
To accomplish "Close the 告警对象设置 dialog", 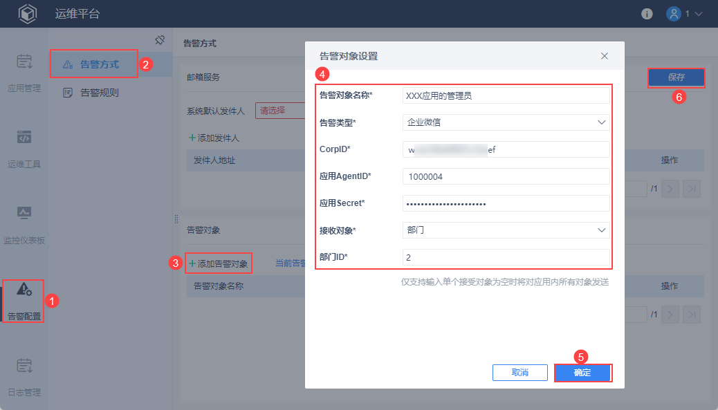I will point(605,56).
